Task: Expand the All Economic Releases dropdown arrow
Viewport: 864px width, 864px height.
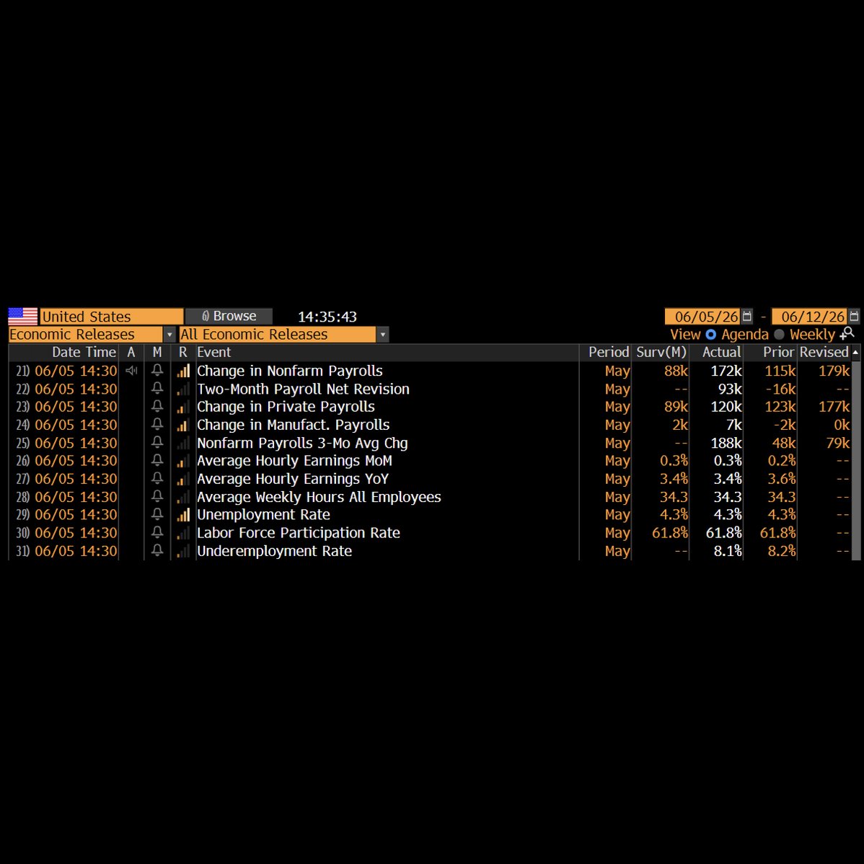Action: coord(382,335)
